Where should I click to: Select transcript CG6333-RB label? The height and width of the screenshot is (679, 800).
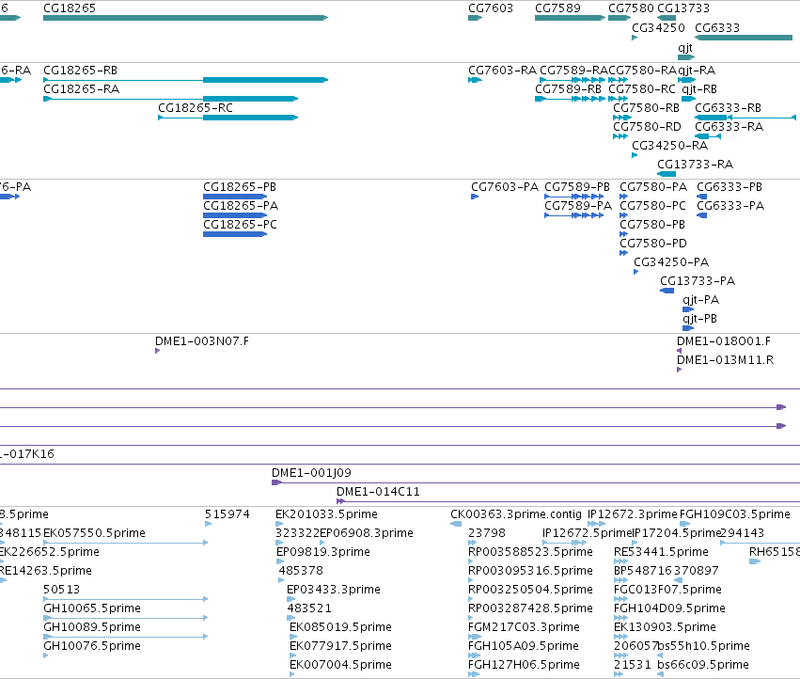tap(728, 108)
